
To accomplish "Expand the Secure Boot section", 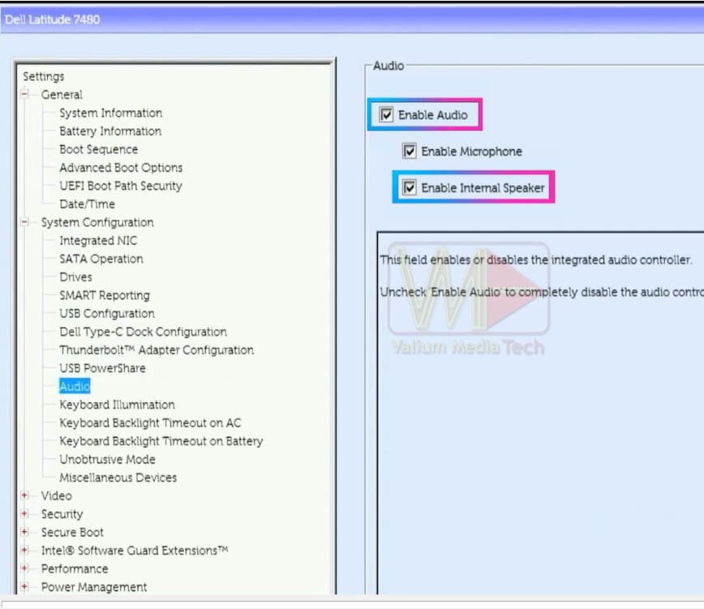I will tap(24, 532).
